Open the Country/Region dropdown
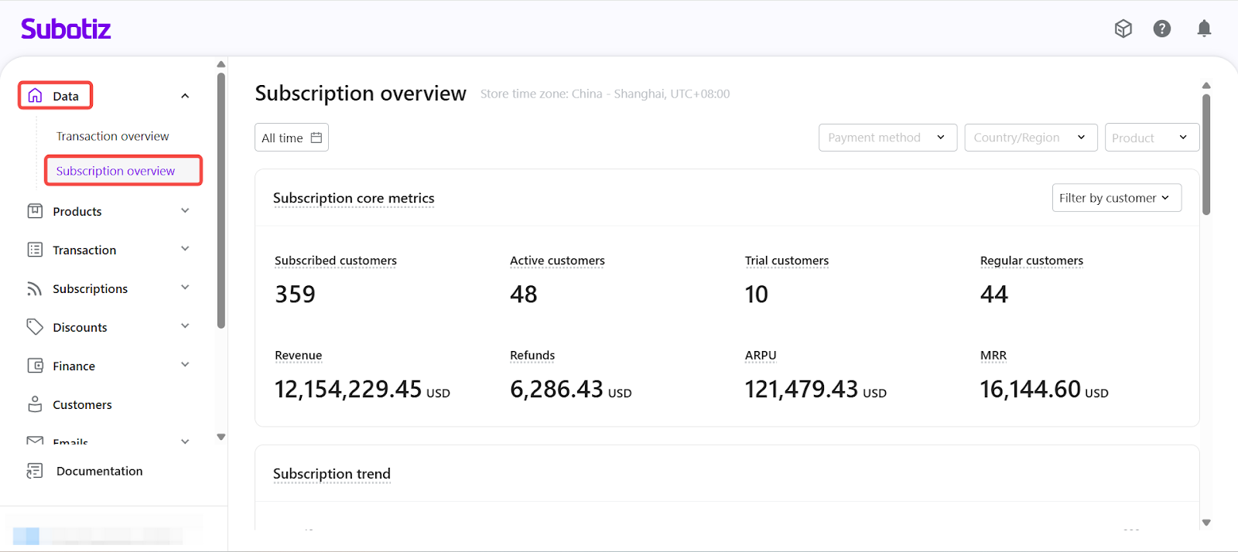This screenshot has width=1238, height=552. [1030, 138]
